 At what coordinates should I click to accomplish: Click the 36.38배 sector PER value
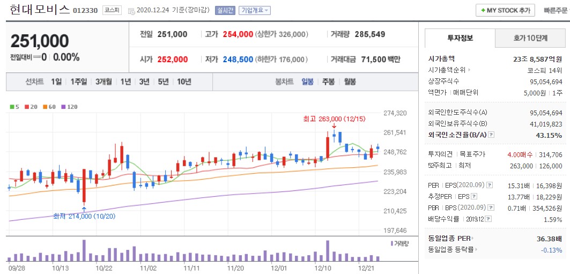click(549, 239)
